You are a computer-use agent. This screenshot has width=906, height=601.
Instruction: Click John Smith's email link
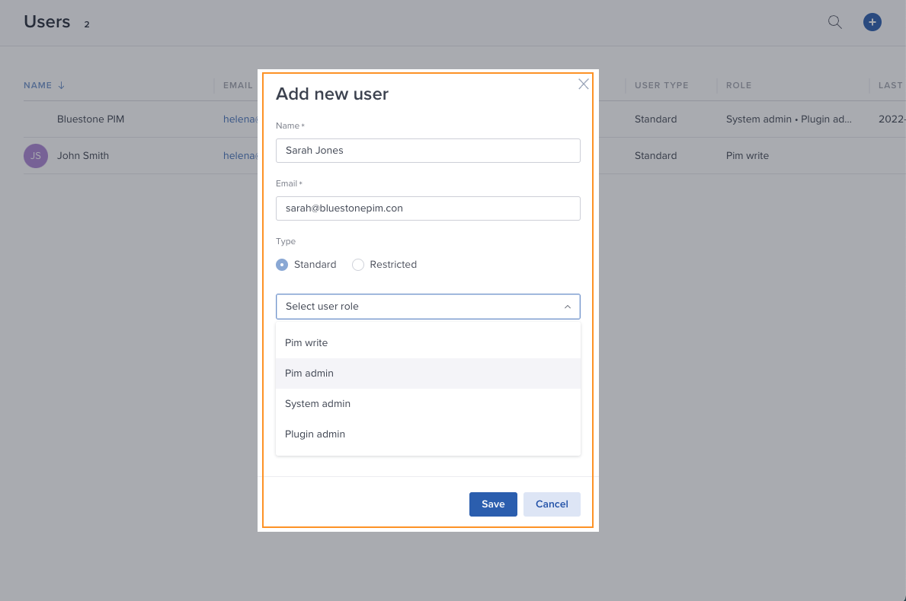click(x=240, y=156)
